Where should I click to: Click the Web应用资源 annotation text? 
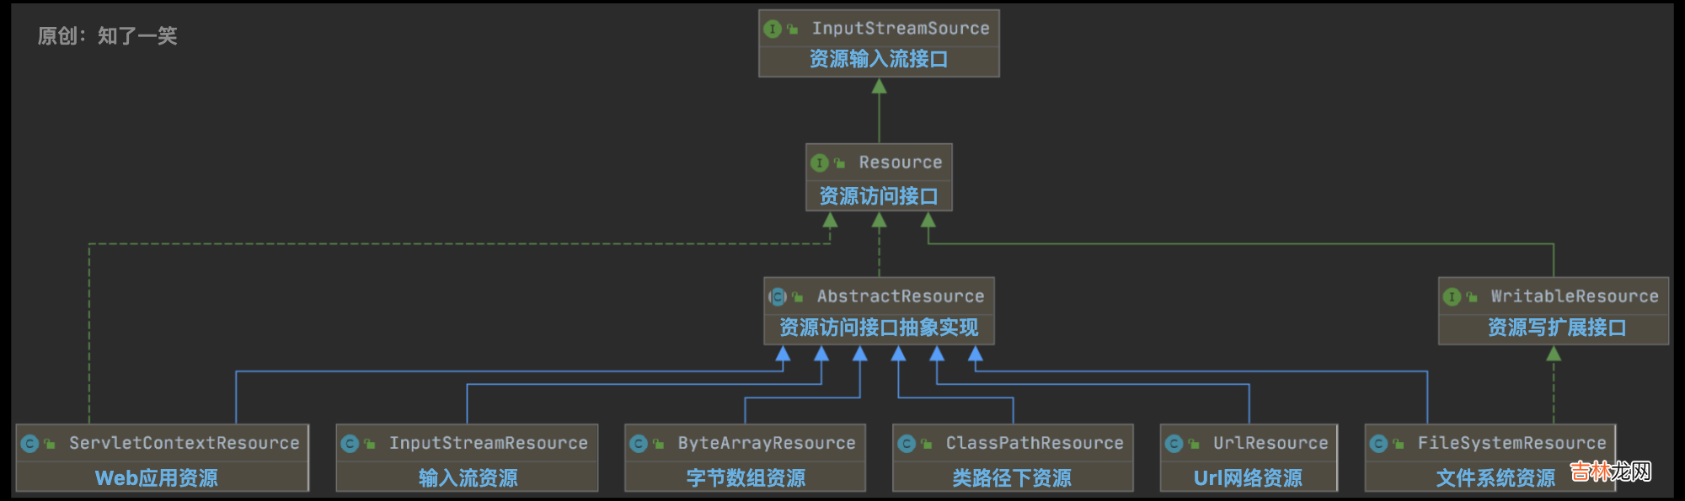[x=157, y=478]
